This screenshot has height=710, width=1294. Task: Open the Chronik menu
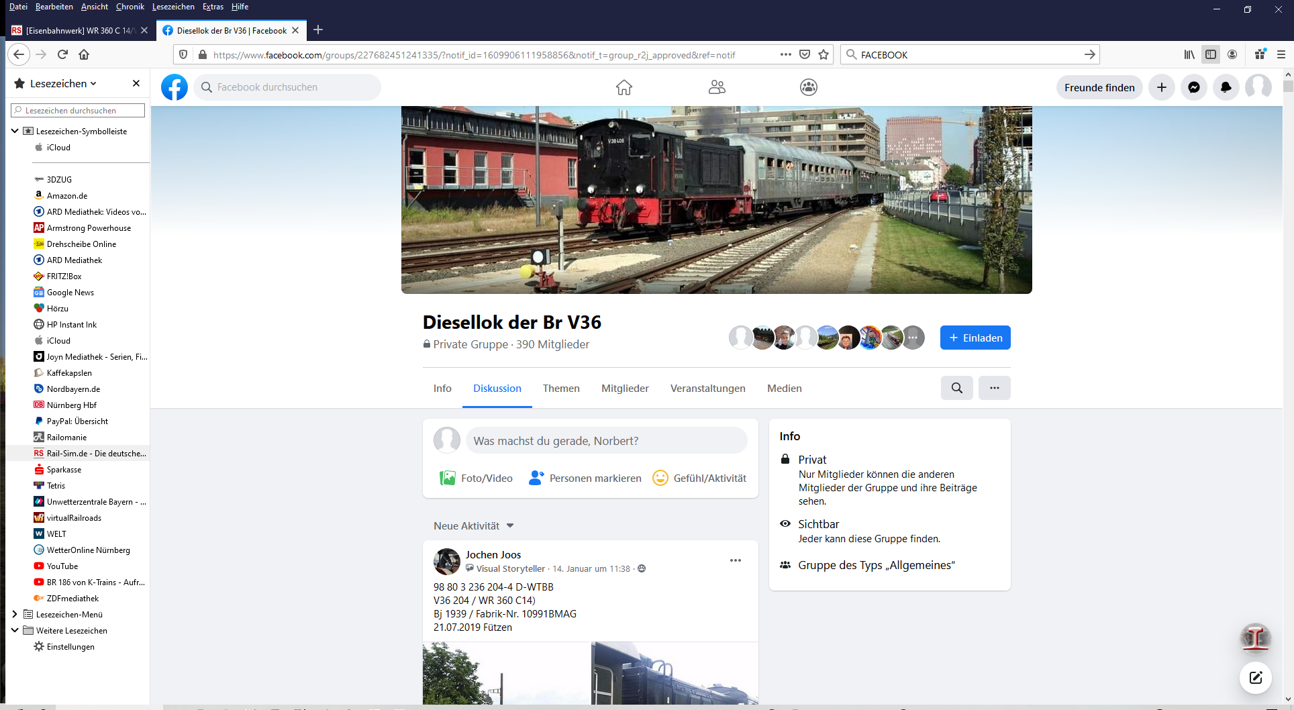click(x=130, y=7)
